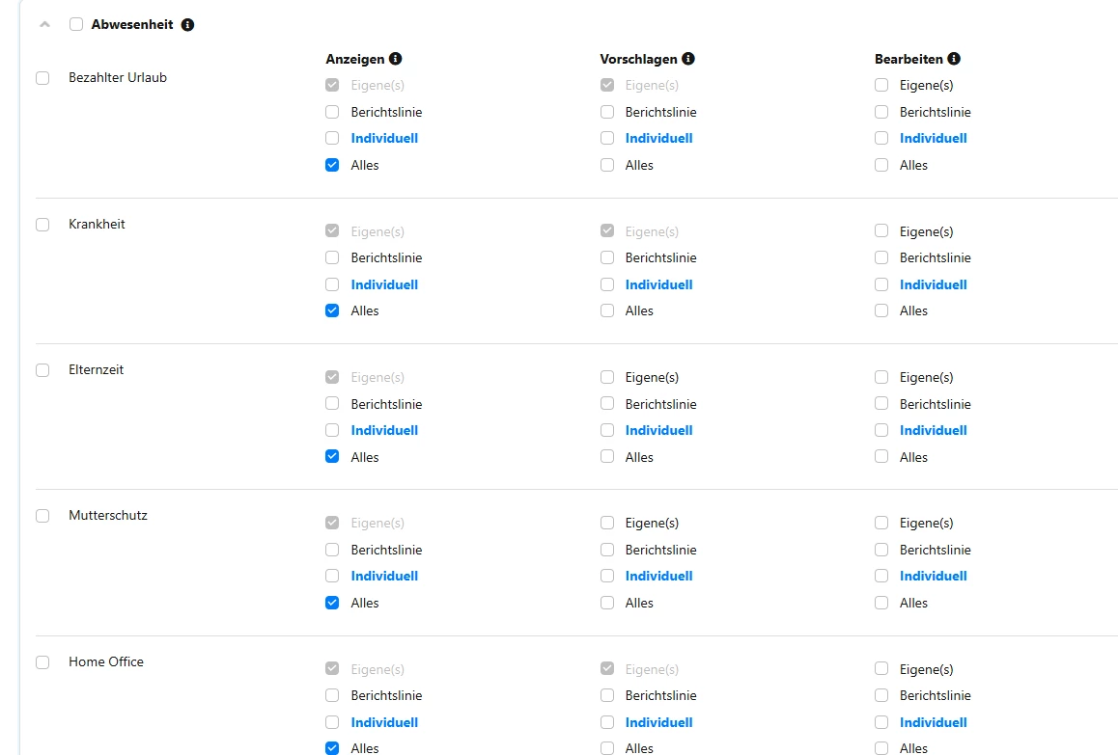Check the Abwesenheit header checkbox
The height and width of the screenshot is (755, 1118).
pos(76,25)
